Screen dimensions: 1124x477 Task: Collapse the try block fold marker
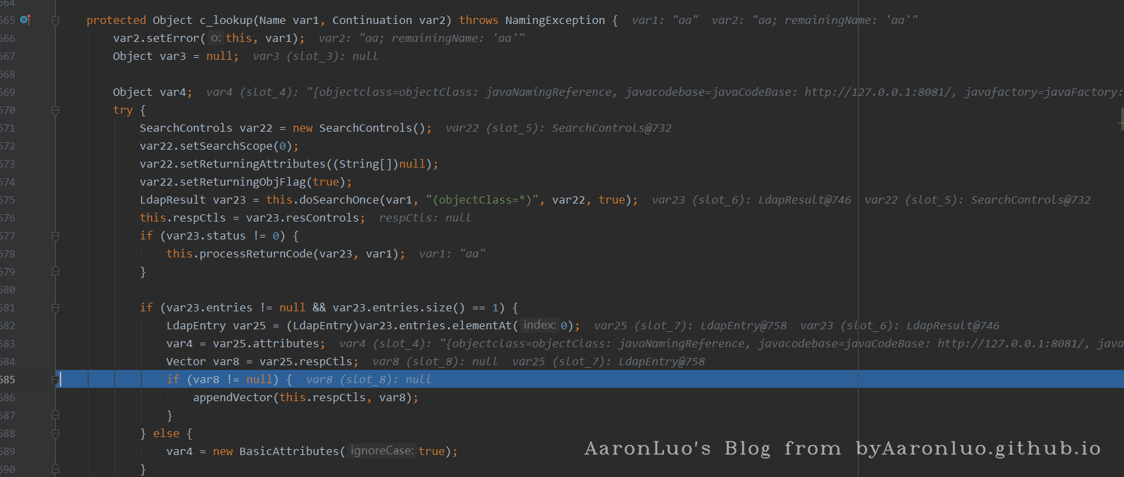(56, 110)
